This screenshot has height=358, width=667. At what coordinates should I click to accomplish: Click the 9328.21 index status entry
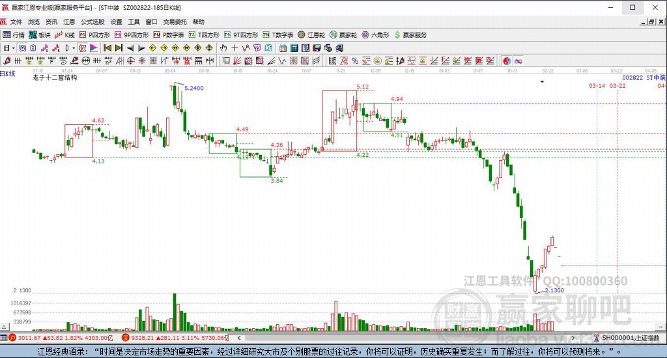[175, 338]
